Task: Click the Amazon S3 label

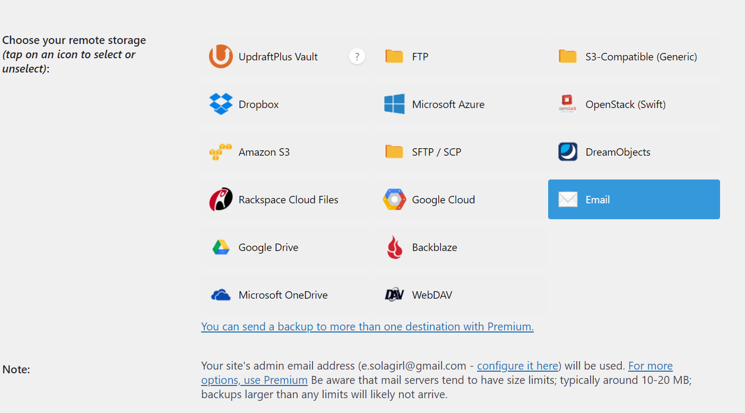Action: (x=264, y=152)
